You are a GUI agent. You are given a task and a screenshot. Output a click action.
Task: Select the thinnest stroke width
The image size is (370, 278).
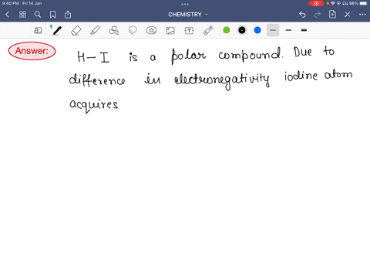point(273,30)
